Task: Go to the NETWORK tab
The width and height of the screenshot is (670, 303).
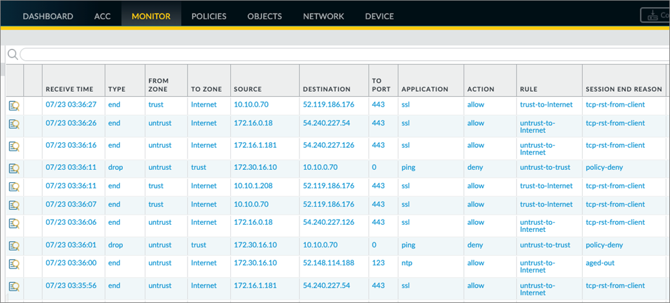Action: click(x=323, y=17)
